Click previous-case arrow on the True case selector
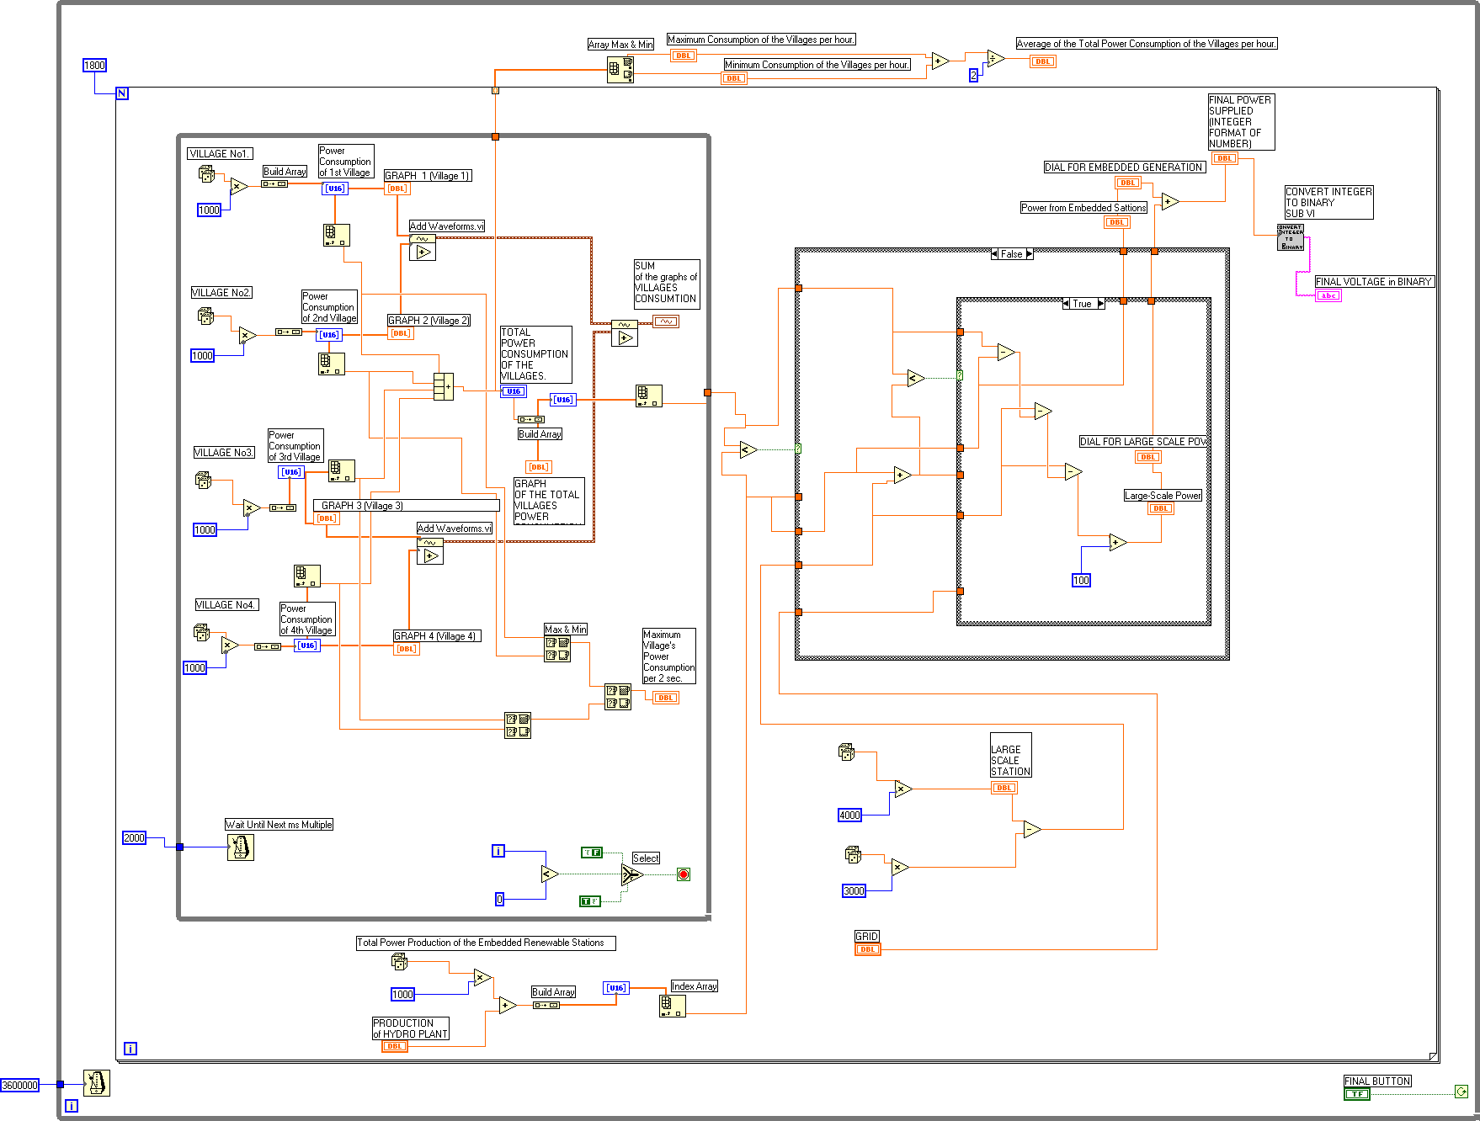The image size is (1480, 1121). [x=1067, y=304]
